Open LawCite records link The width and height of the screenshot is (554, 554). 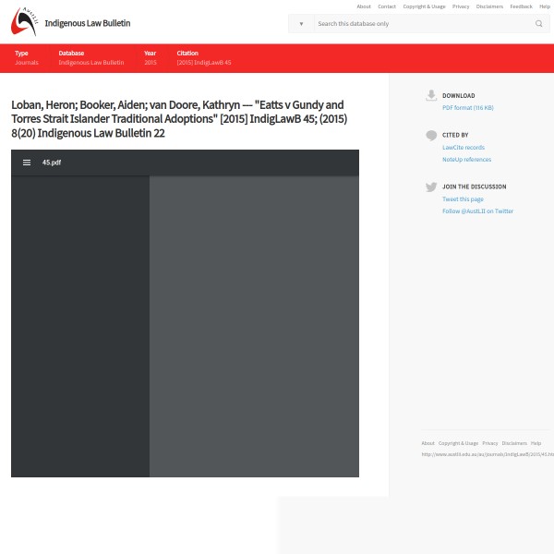pyautogui.click(x=463, y=148)
